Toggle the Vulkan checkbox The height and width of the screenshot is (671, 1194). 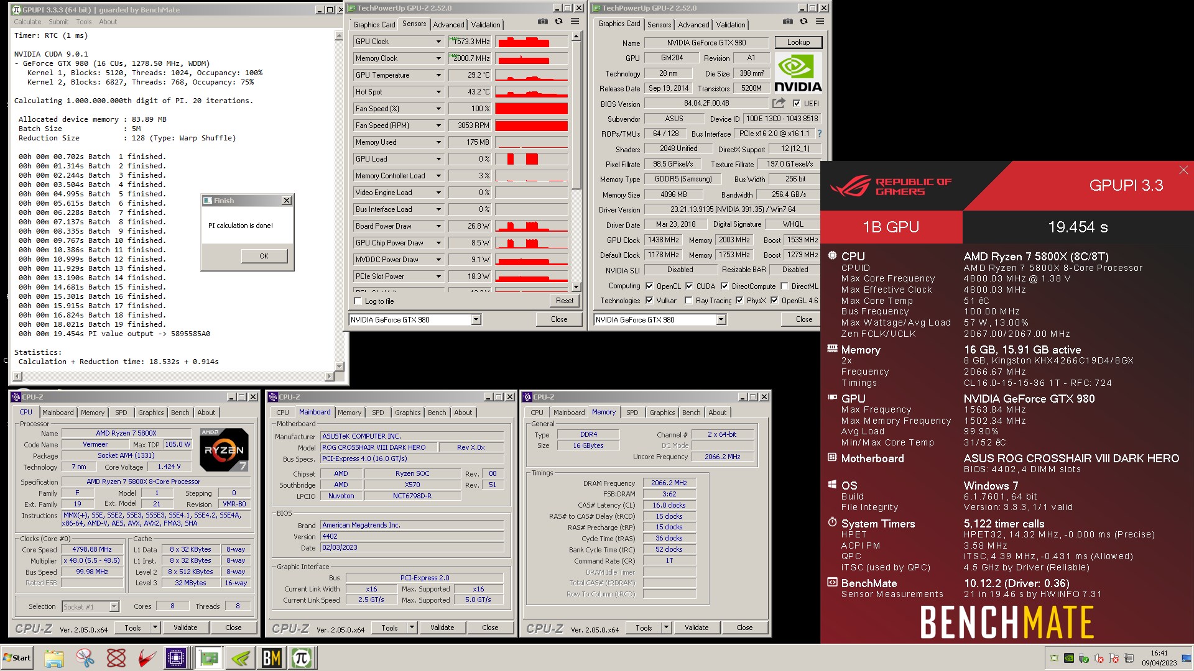pos(649,301)
